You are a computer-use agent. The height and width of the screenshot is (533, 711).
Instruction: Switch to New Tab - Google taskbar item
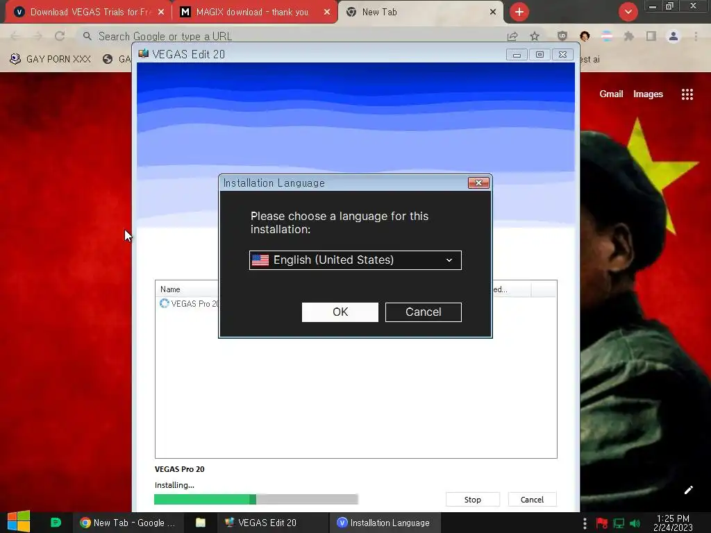[128, 523]
